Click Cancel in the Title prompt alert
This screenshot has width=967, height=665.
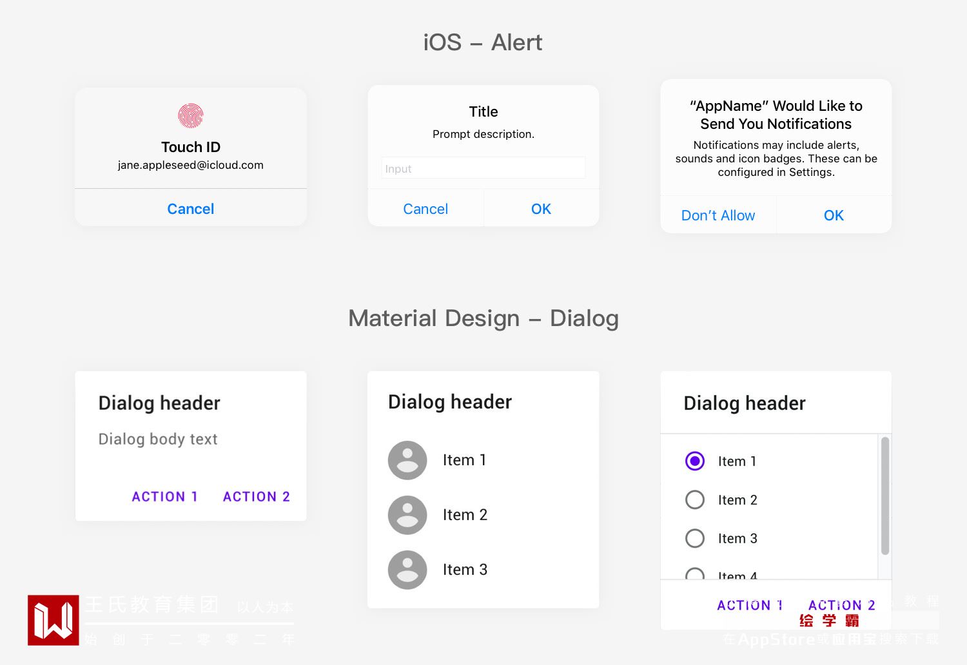pyautogui.click(x=425, y=209)
